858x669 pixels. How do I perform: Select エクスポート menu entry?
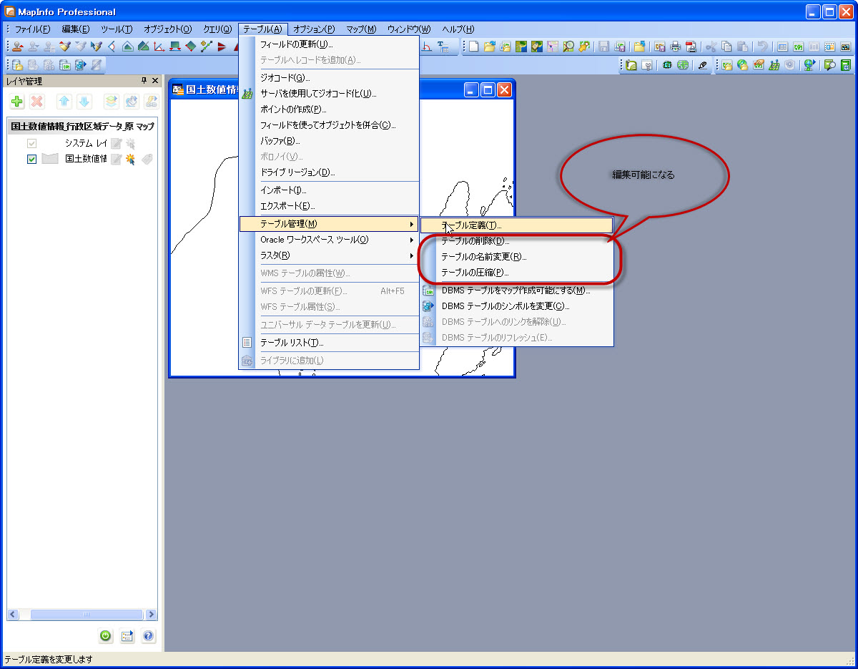[x=329, y=206]
